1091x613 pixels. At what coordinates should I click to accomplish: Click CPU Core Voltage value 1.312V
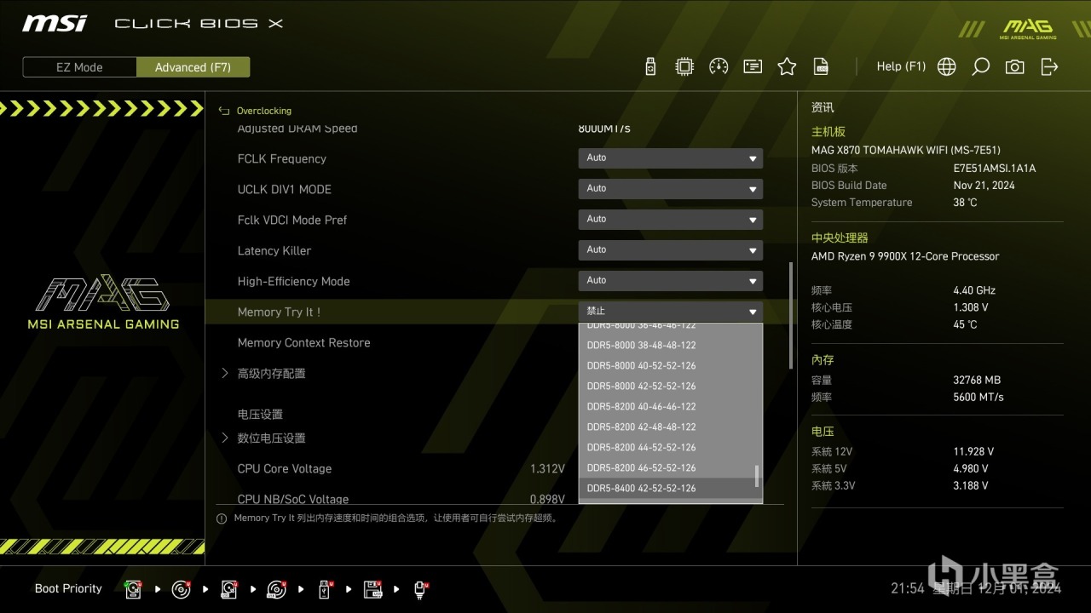click(547, 468)
